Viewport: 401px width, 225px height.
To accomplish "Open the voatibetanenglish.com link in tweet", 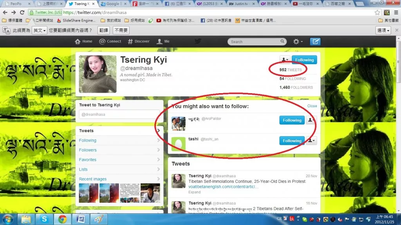I will [223, 187].
